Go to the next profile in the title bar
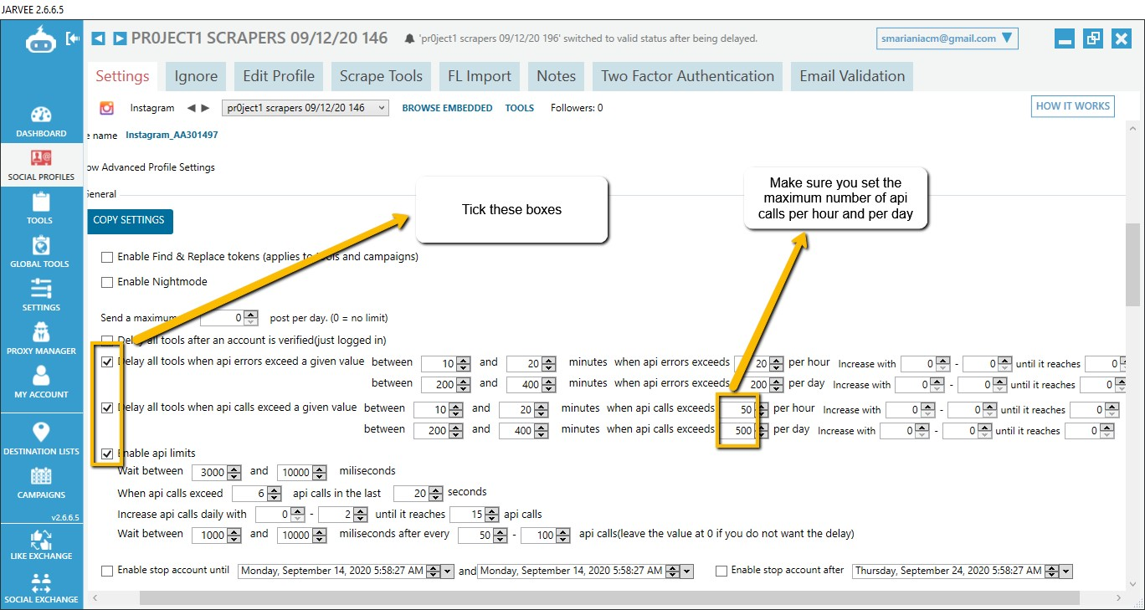This screenshot has height=610, width=1145. 120,38
